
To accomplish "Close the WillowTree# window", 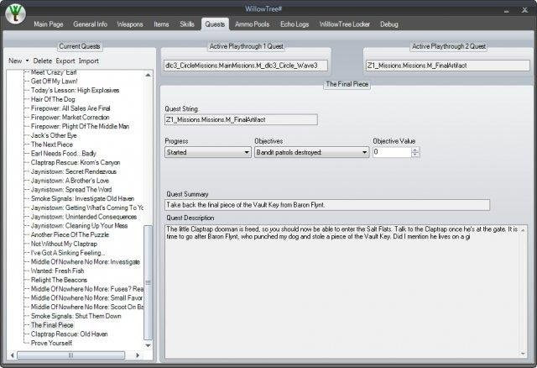I will pos(524,10).
